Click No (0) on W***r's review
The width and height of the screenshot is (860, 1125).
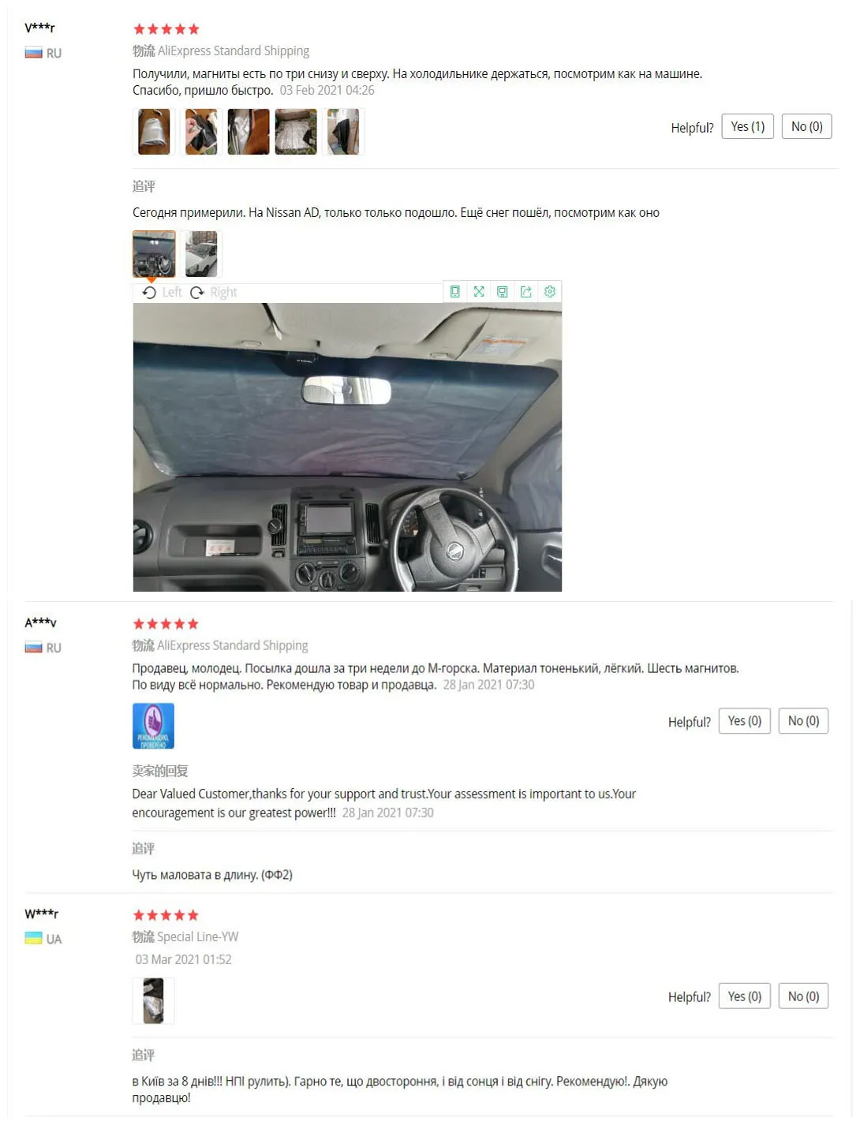pos(803,996)
